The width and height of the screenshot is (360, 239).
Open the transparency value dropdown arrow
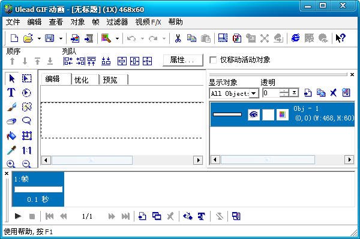(x=294, y=93)
